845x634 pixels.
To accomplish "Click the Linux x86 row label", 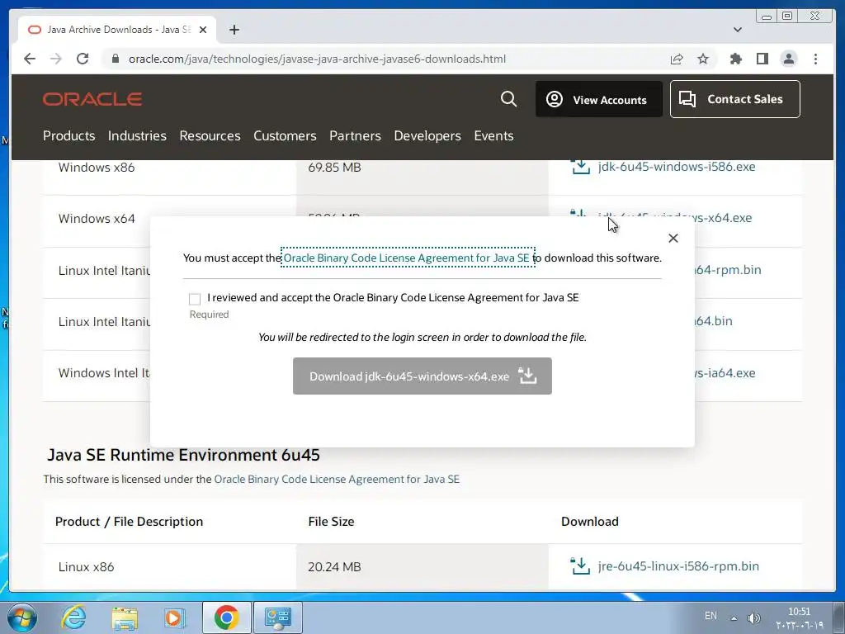I will tap(86, 567).
